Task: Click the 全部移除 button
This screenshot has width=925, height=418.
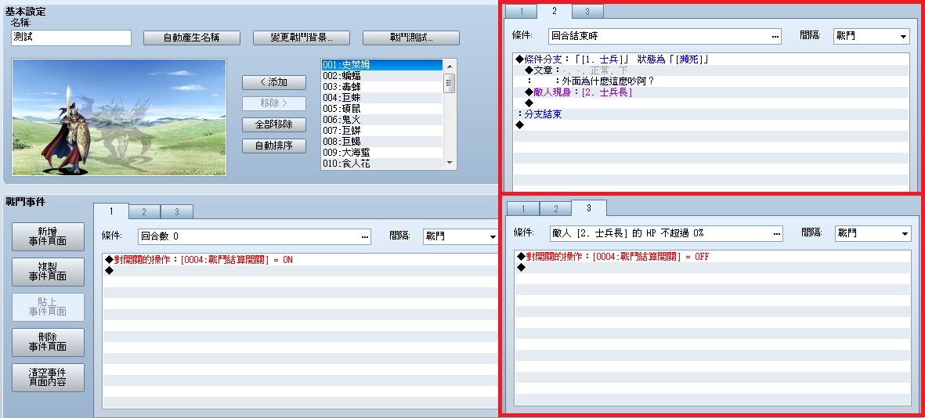Action: [274, 125]
